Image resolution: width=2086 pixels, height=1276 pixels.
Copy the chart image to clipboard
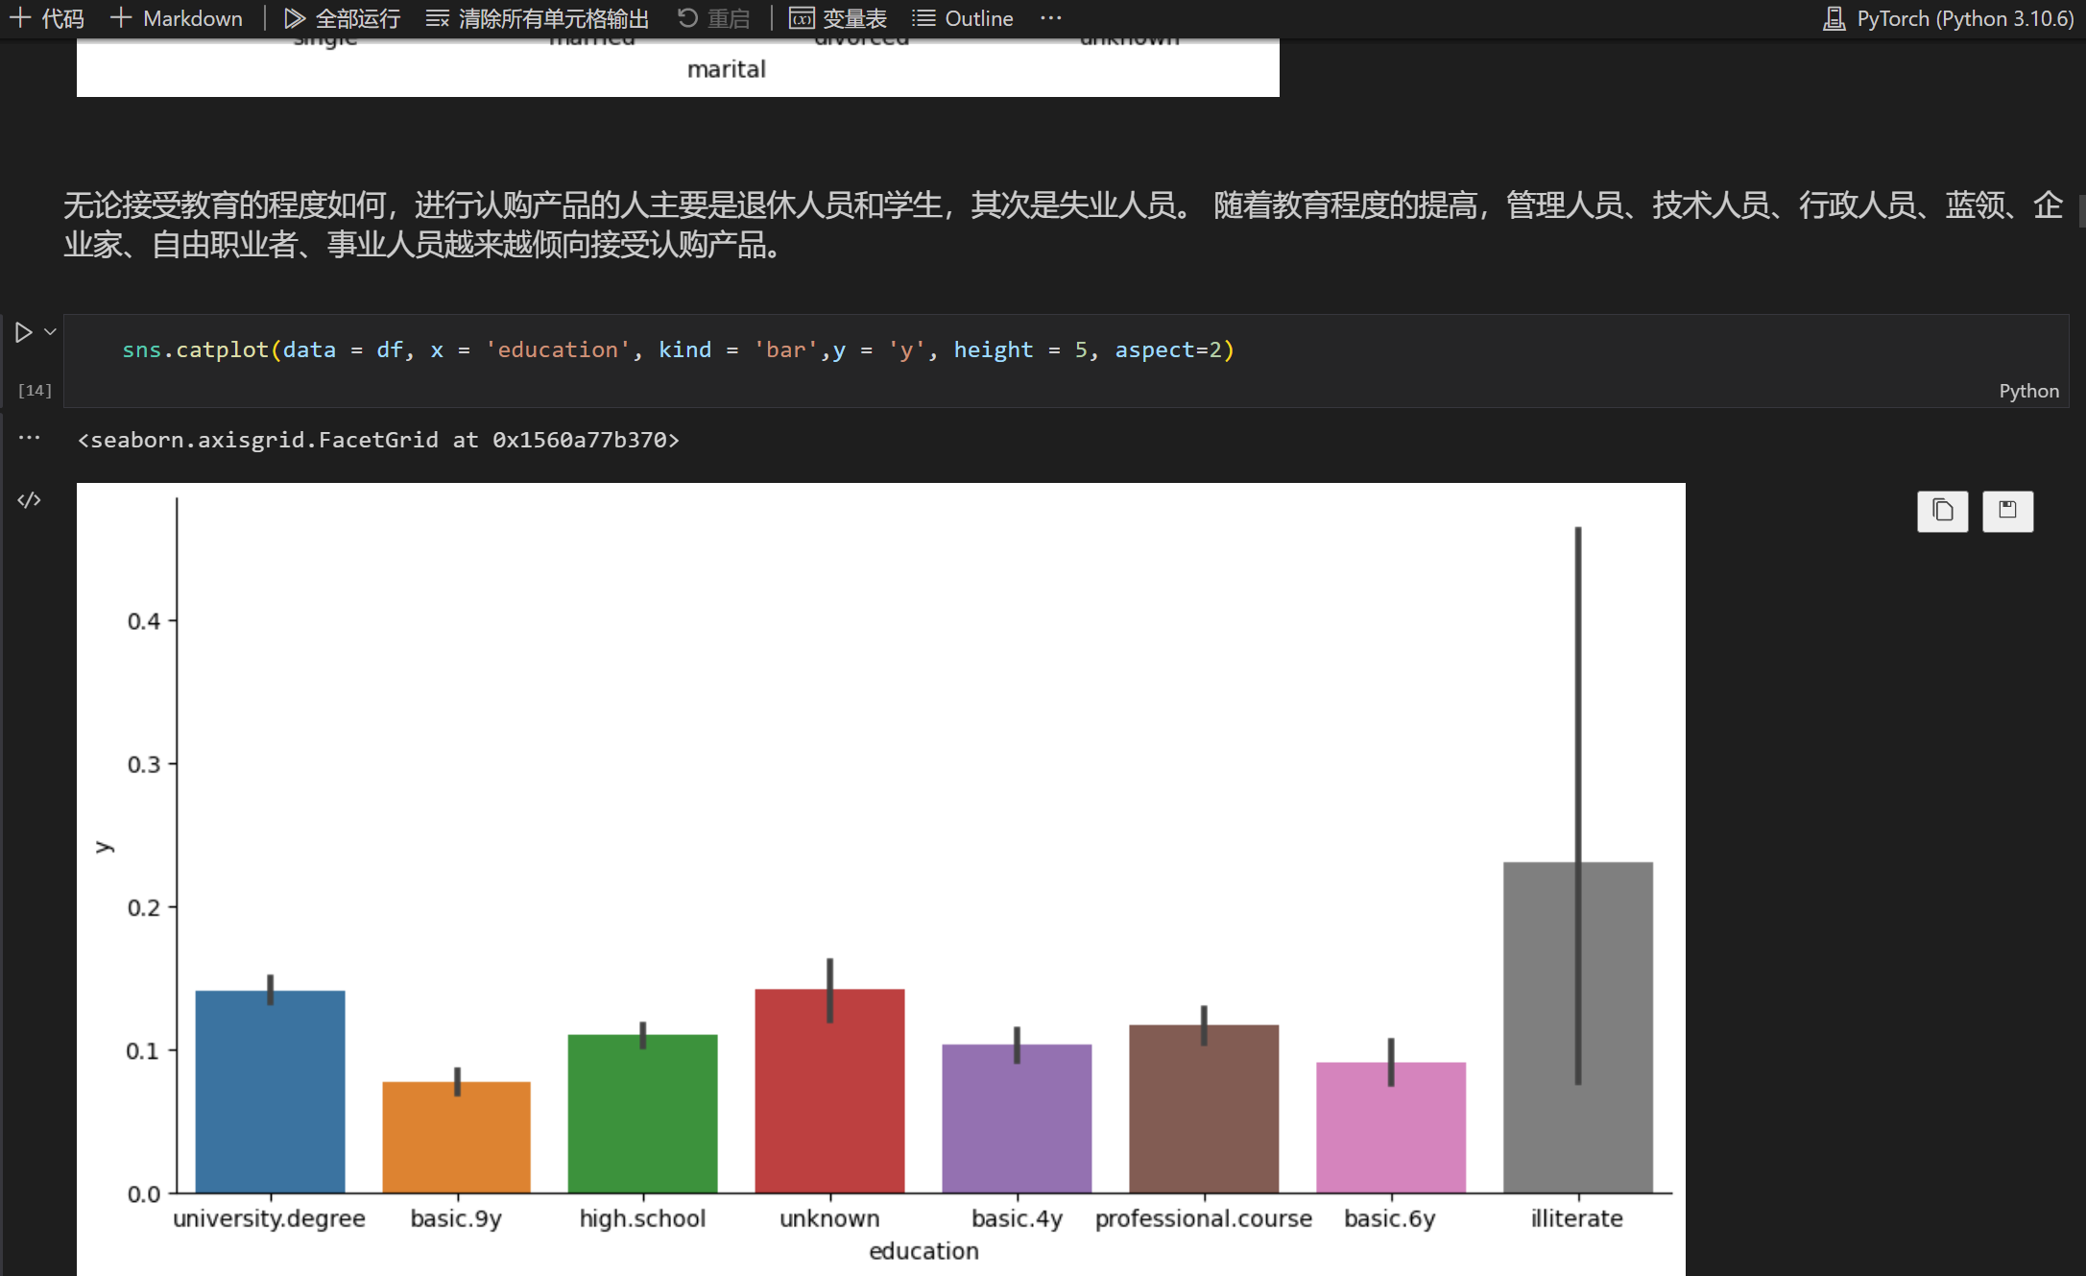click(1942, 511)
